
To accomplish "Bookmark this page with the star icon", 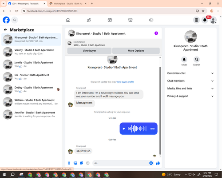I will click(203, 11).
